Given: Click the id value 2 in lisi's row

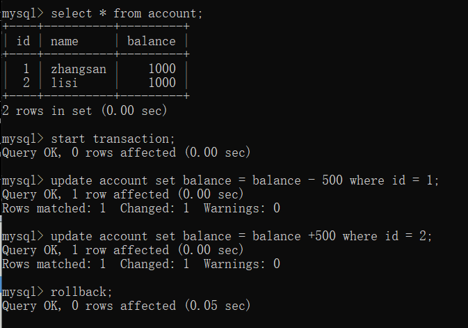Looking at the screenshot, I should pyautogui.click(x=26, y=83).
